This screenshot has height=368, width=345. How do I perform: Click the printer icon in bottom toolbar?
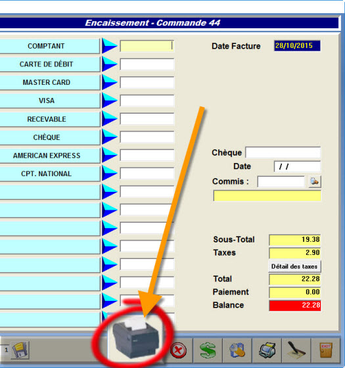(267, 350)
